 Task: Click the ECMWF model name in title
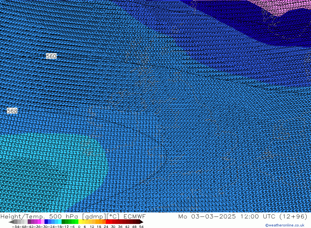coord(135,216)
